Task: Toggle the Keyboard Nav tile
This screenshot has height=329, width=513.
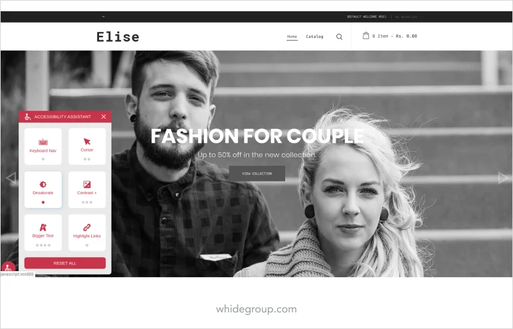Action: point(43,146)
